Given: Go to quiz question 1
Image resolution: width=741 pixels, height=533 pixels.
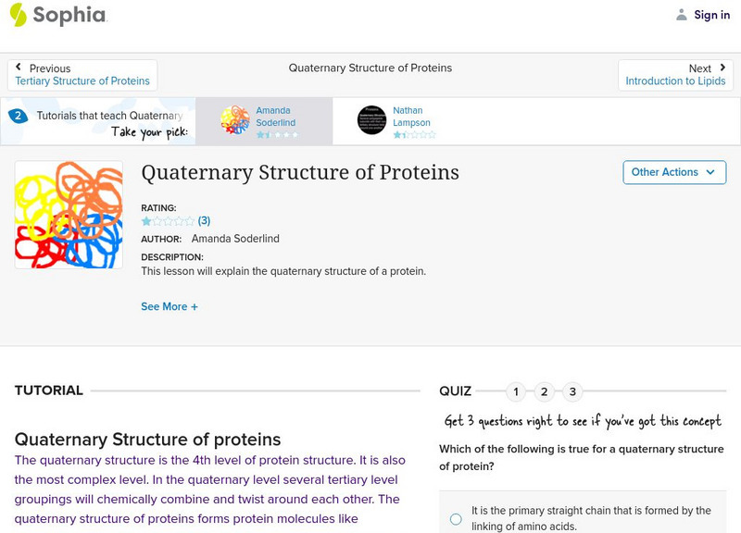Looking at the screenshot, I should pyautogui.click(x=515, y=391).
